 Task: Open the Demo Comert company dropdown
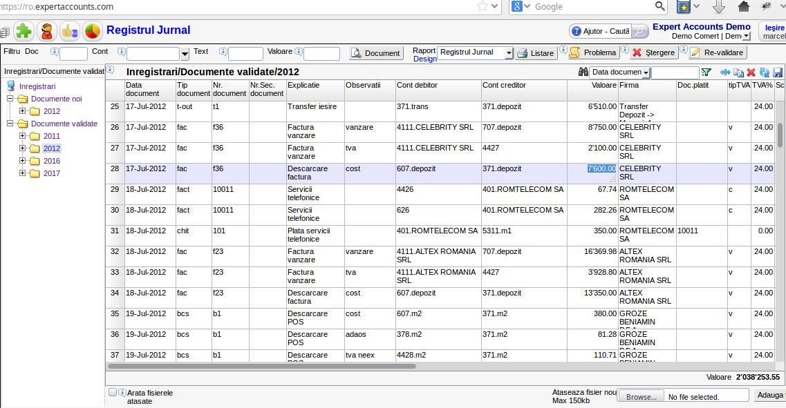click(747, 36)
